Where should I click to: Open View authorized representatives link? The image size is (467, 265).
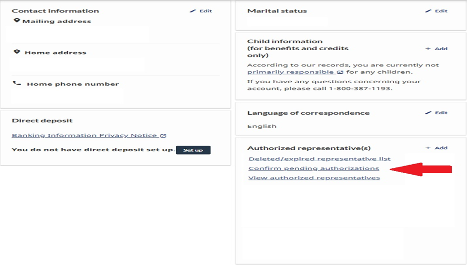[x=314, y=178]
